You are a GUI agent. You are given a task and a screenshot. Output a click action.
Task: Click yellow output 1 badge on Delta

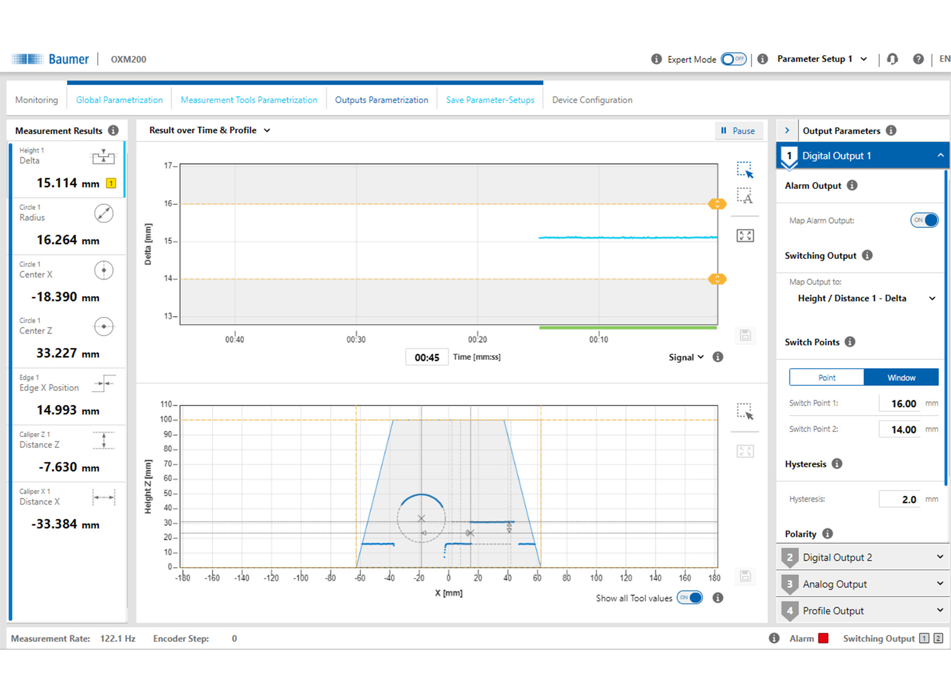point(111,184)
